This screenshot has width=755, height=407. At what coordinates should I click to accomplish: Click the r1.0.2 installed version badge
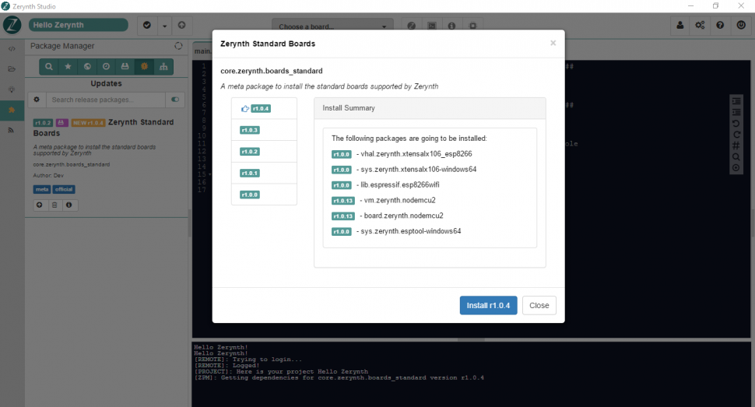[43, 123]
